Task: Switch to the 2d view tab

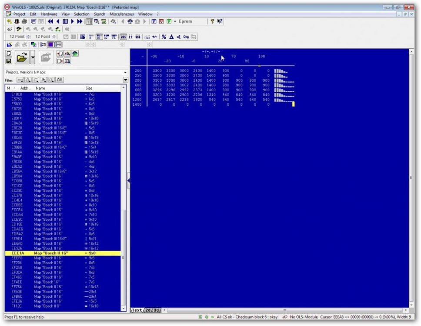Action: pos(147,310)
